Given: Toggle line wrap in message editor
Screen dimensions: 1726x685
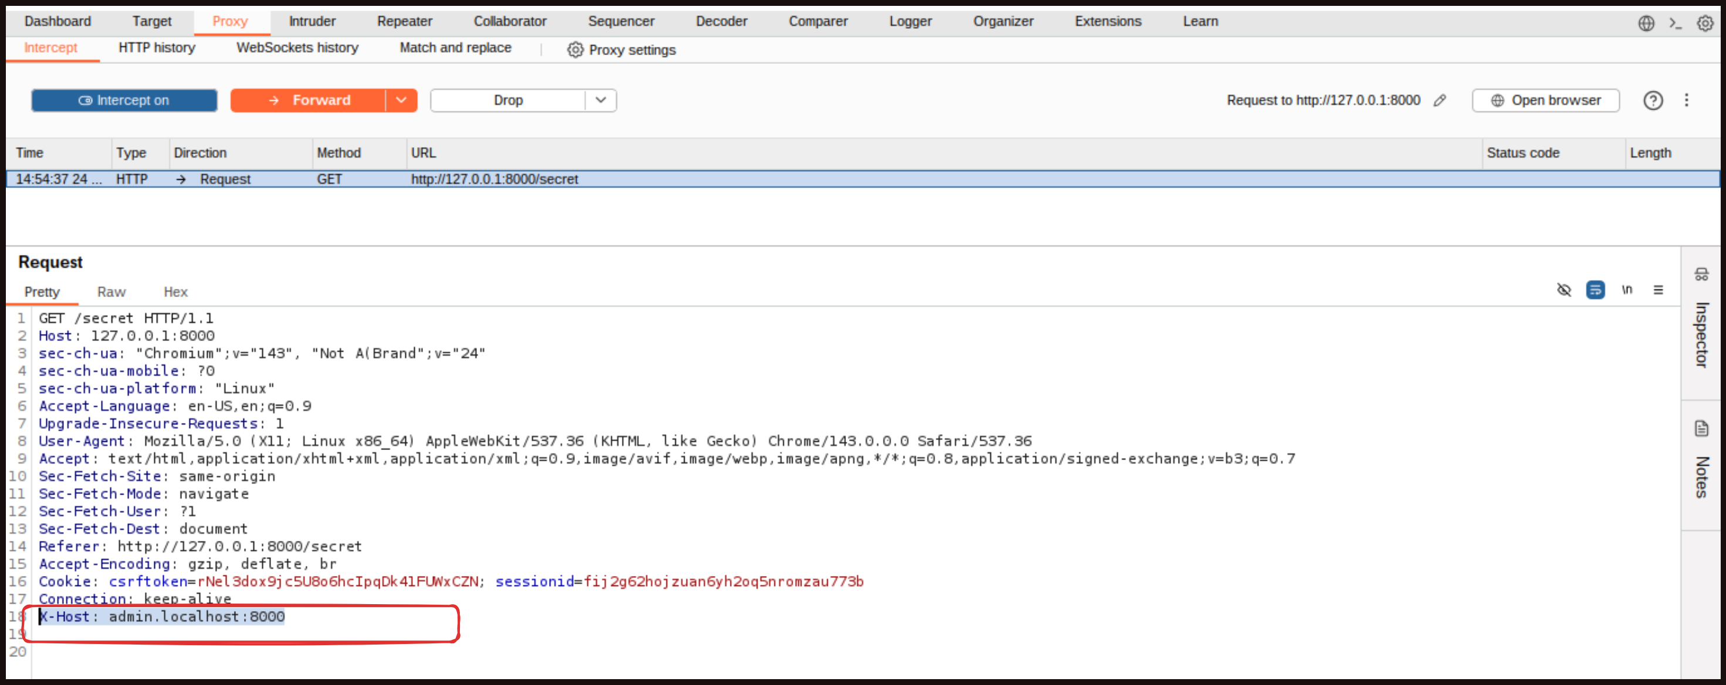Looking at the screenshot, I should click(x=1595, y=289).
